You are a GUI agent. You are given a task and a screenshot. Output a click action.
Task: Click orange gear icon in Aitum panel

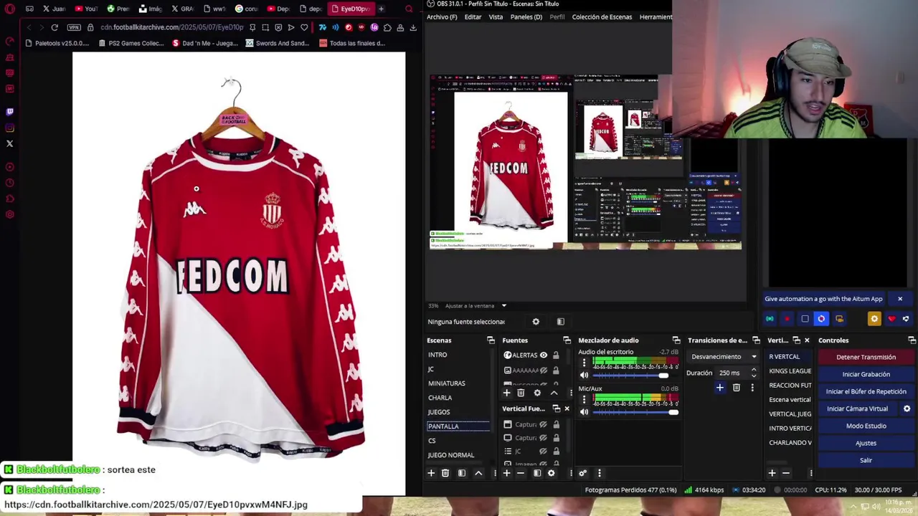(874, 319)
